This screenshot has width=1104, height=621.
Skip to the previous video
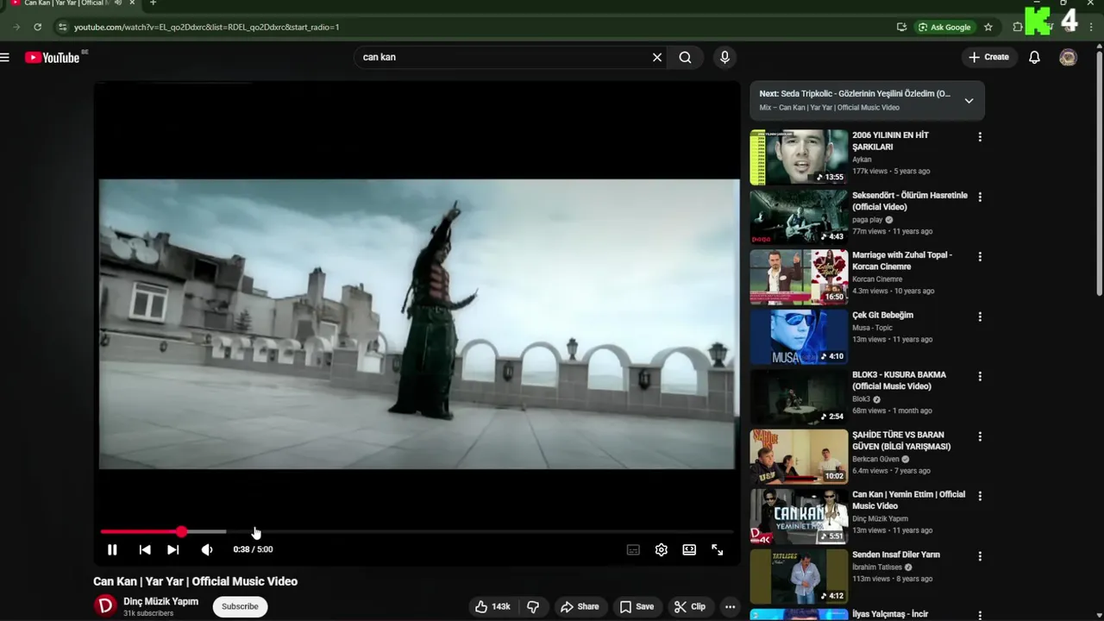145,549
